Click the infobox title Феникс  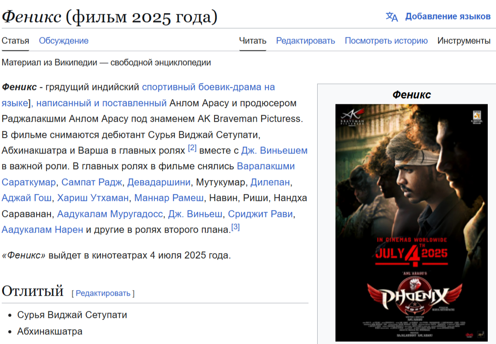point(412,94)
